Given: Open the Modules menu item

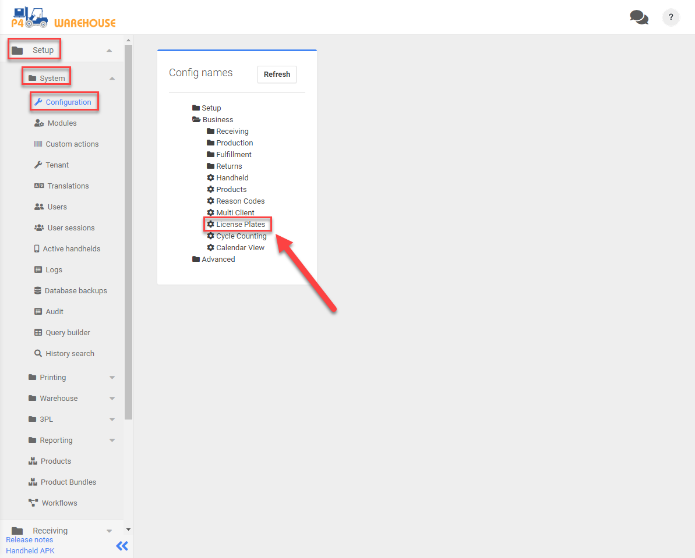Looking at the screenshot, I should pos(62,123).
